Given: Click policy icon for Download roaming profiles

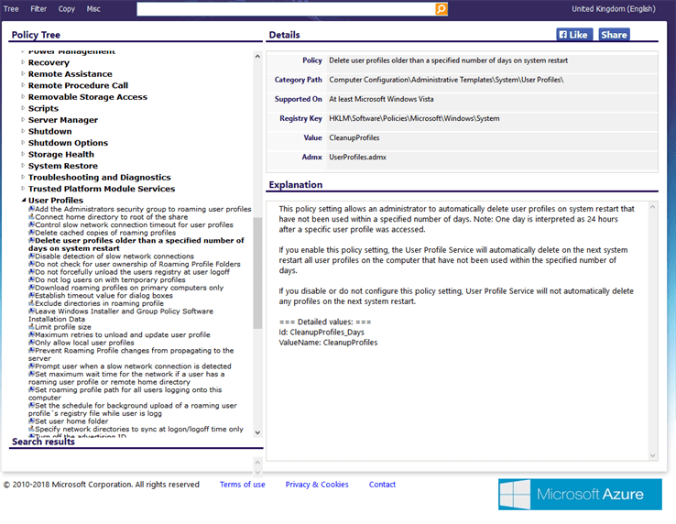Looking at the screenshot, I should point(31,288).
